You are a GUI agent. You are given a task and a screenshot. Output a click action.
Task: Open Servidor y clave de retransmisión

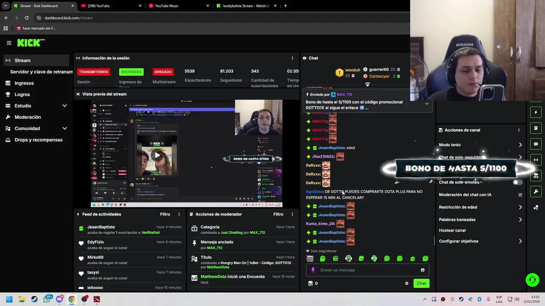(41, 72)
